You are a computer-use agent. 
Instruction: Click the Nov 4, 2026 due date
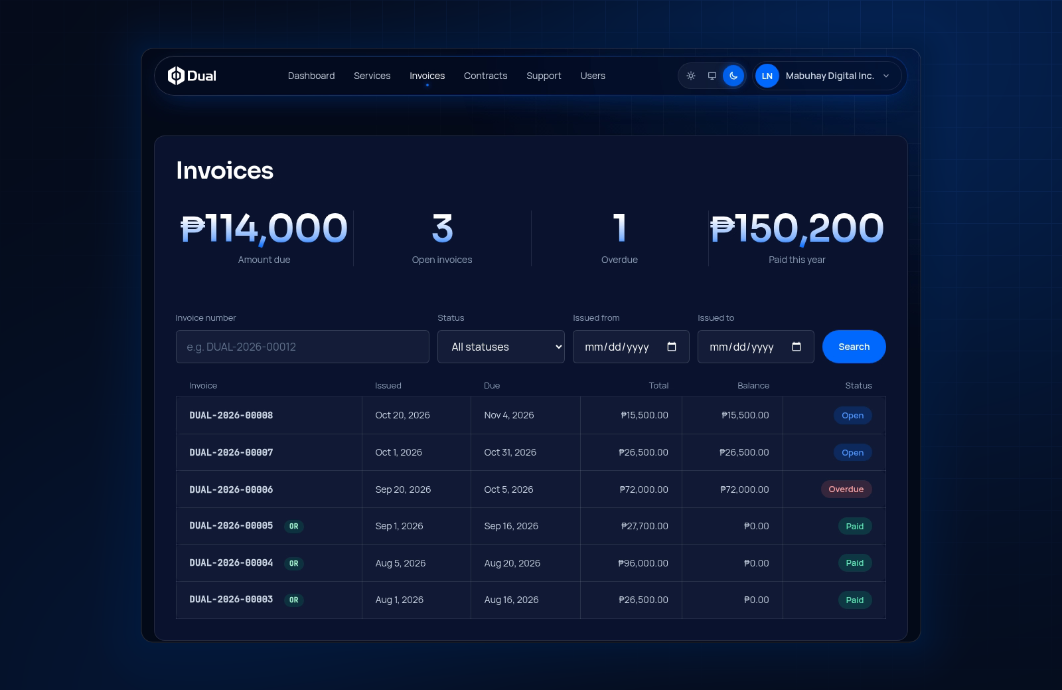pos(509,416)
